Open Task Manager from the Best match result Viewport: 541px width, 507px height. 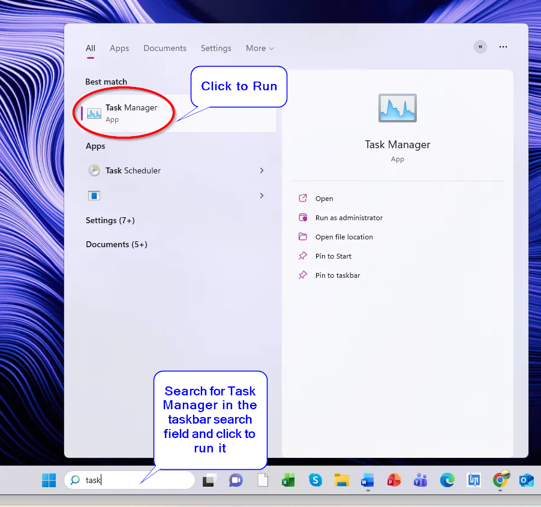pos(178,113)
